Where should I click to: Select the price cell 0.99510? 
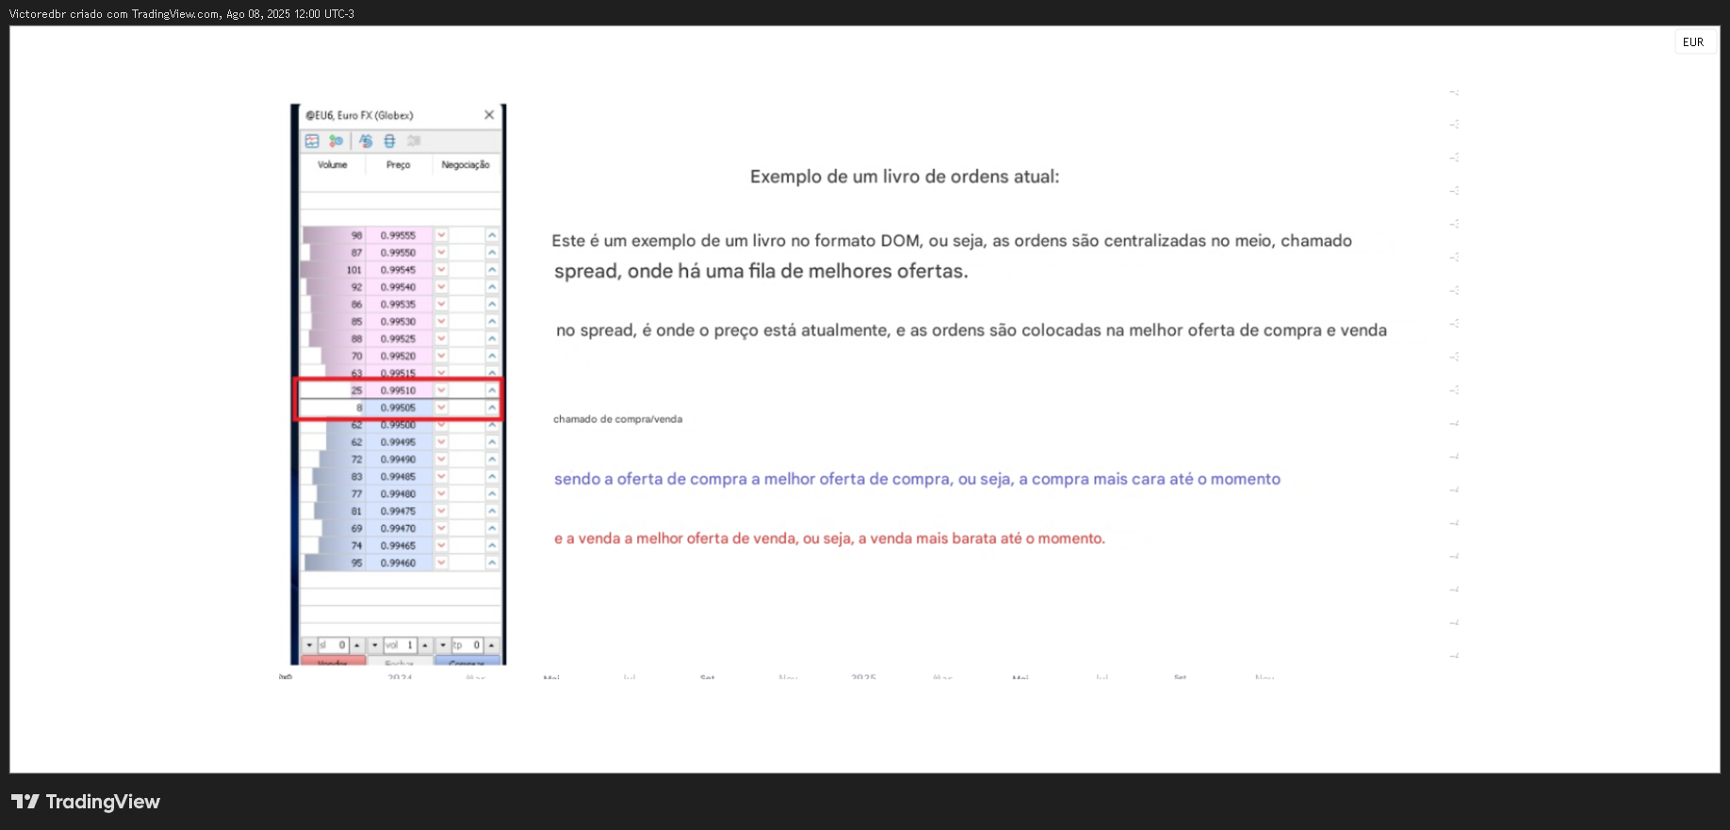pos(399,390)
